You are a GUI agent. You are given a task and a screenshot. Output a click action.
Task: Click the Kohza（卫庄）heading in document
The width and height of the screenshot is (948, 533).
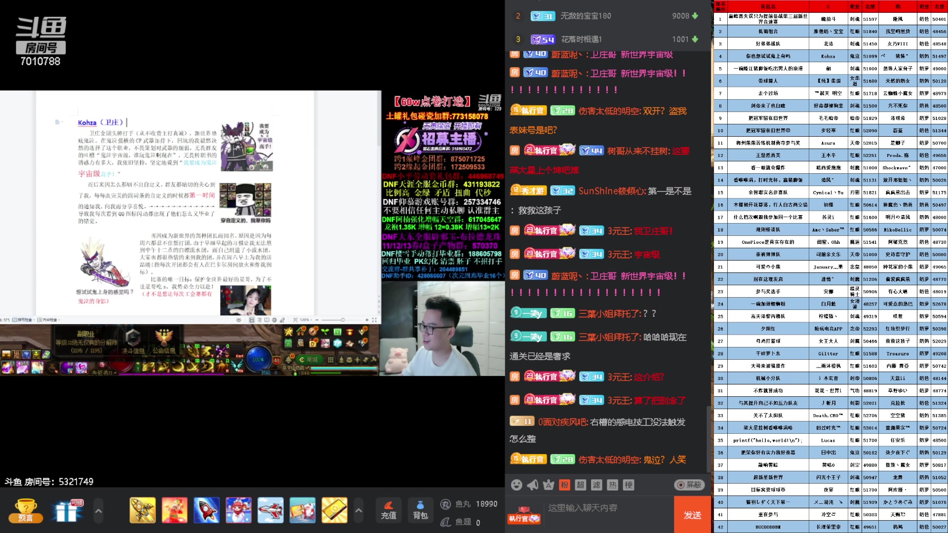tap(101, 122)
